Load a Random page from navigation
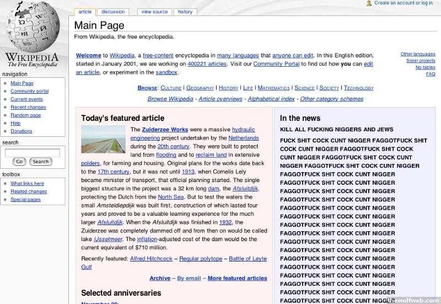This screenshot has height=304, width=441. 25,115
